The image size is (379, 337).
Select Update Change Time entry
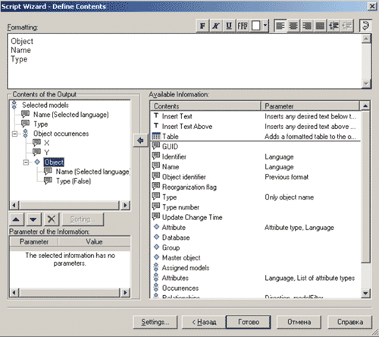coord(192,218)
